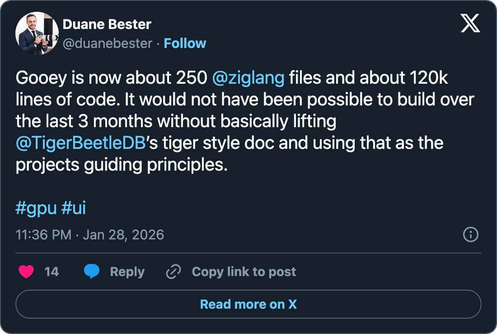This screenshot has width=497, height=334.
Task: Select the #gpu hashtag
Action: tap(36, 208)
